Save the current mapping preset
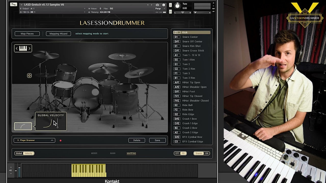The image size is (326, 183). (157, 140)
